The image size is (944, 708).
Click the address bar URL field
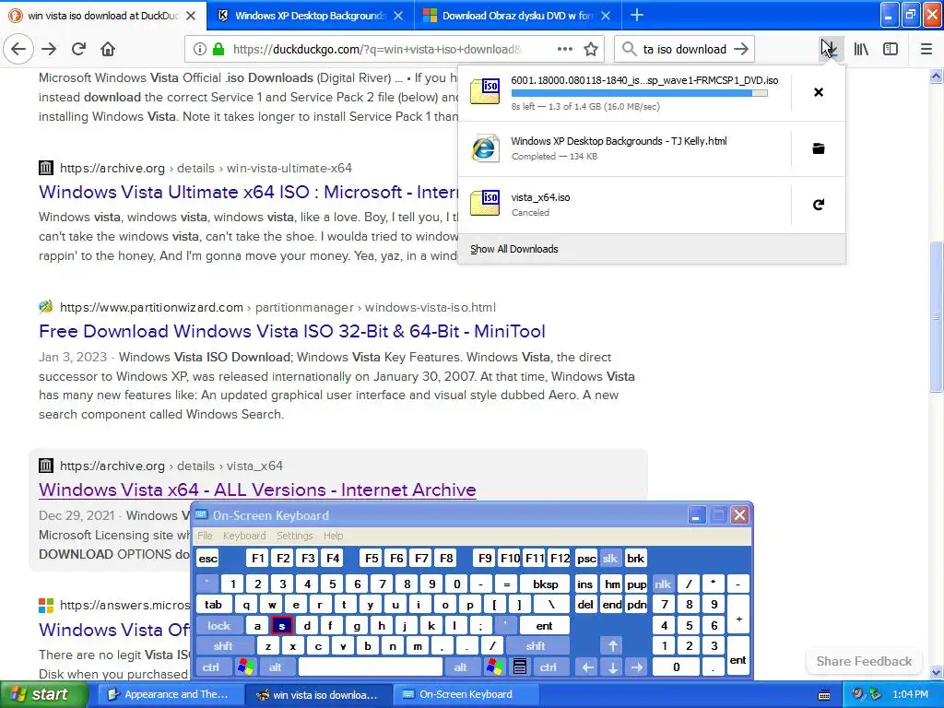coord(377,50)
